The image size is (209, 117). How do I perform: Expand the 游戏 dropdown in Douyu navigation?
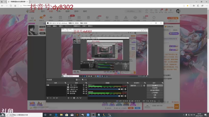point(77,11)
